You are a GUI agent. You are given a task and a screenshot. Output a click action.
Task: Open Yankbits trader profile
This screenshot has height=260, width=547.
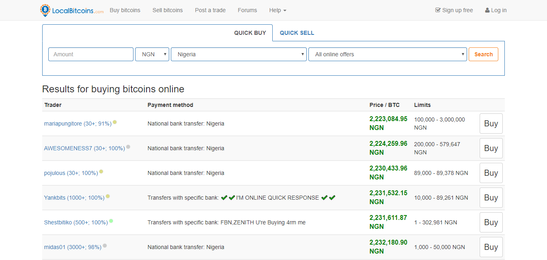(74, 198)
